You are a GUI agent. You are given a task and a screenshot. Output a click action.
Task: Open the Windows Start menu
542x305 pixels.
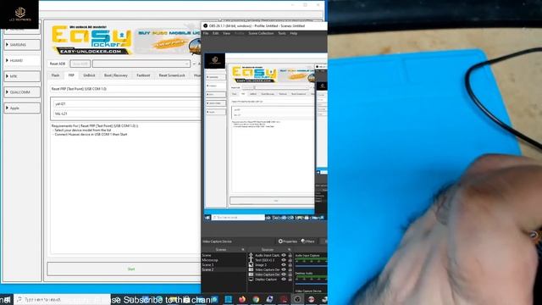pyautogui.click(x=7, y=299)
